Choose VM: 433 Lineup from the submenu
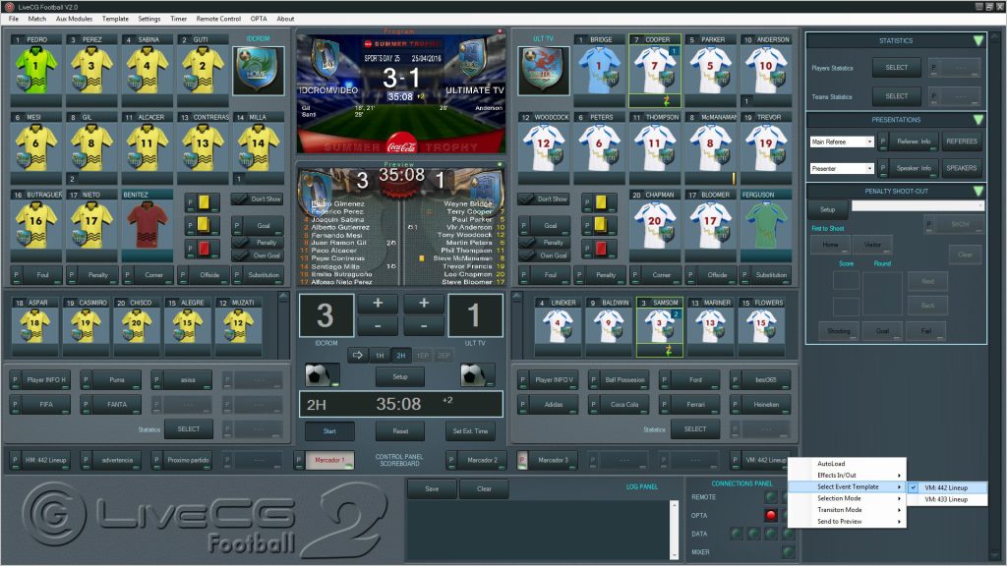 tap(946, 499)
